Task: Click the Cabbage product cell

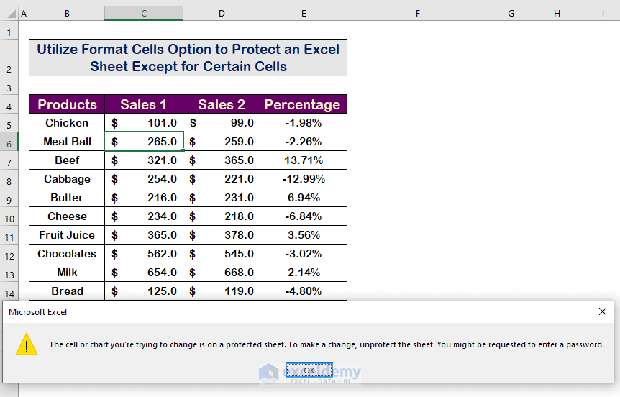Action: pos(67,179)
